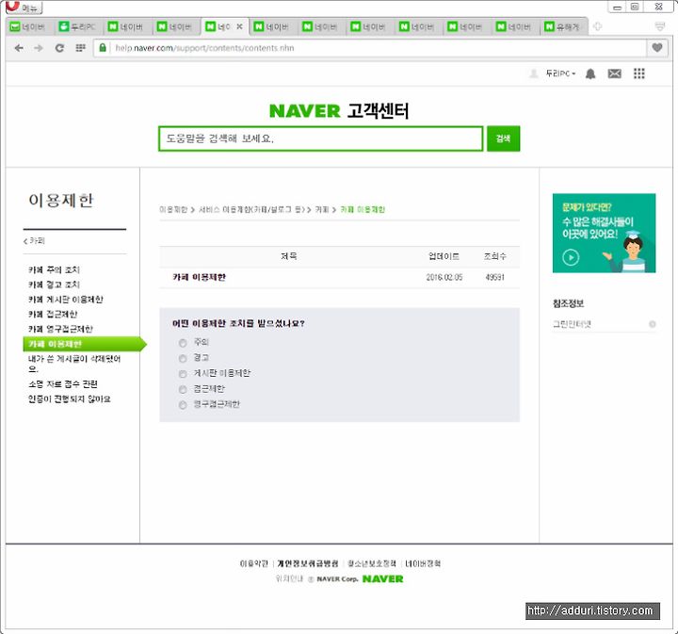Switch to the first 네이버 tab
Image resolution: width=678 pixels, height=634 pixels.
(x=28, y=26)
